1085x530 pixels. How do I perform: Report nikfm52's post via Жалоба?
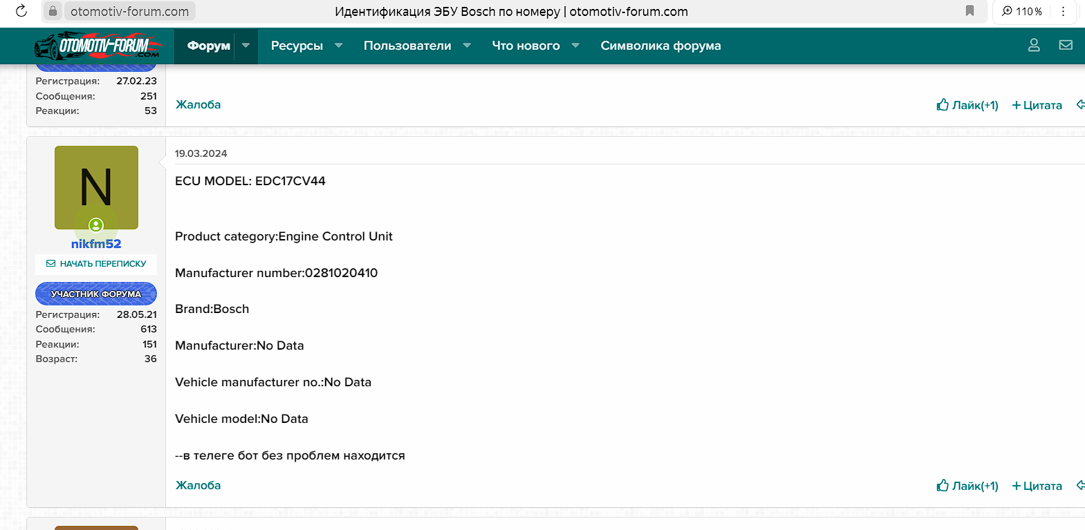pos(198,485)
